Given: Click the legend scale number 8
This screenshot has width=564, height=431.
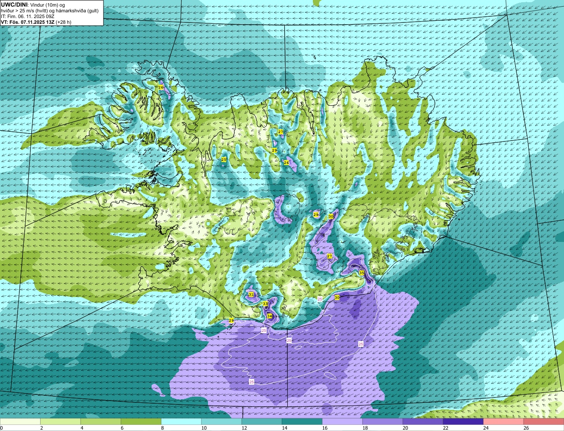Looking at the screenshot, I should (162, 428).
